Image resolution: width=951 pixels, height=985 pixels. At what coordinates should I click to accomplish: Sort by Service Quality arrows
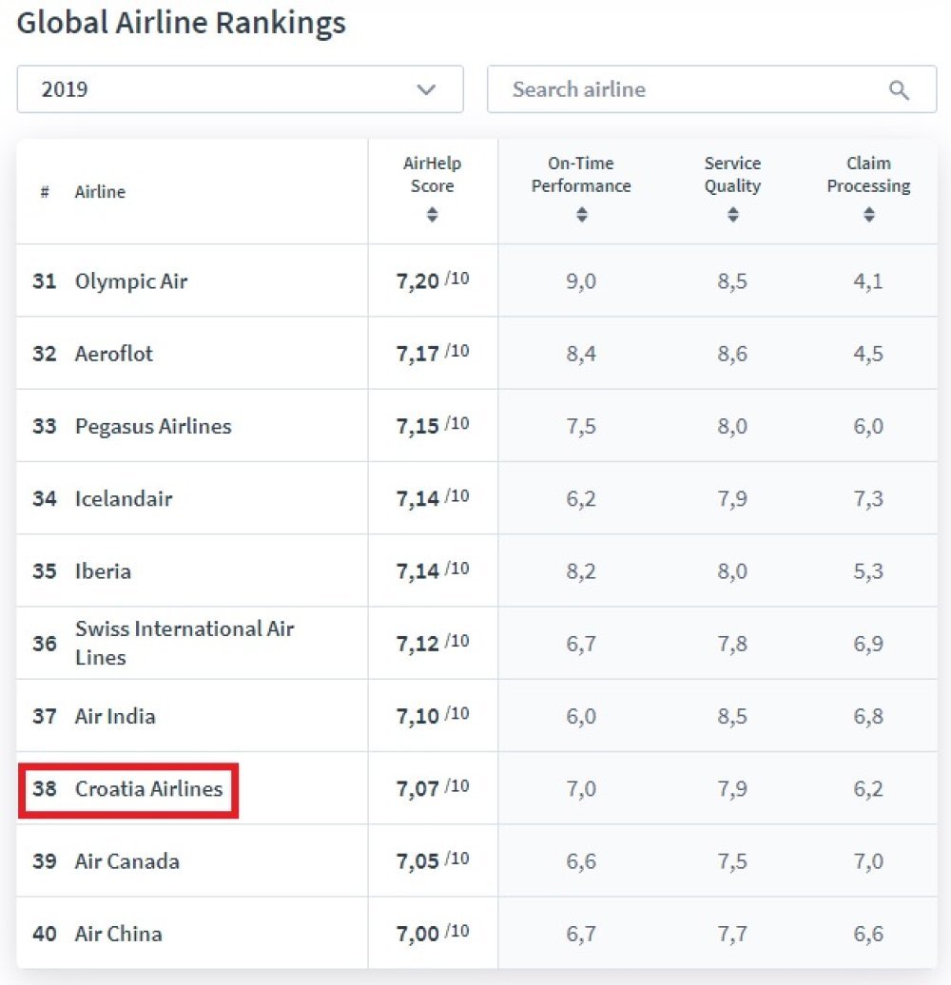point(732,216)
